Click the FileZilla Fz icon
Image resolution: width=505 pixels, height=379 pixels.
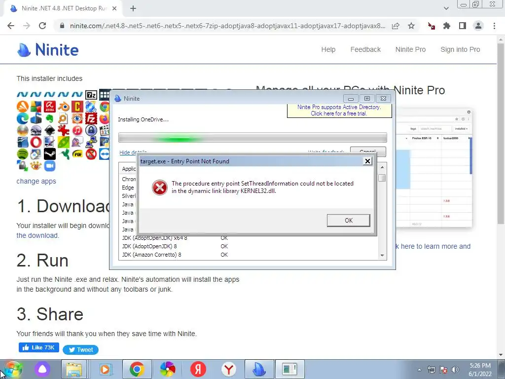tap(91, 118)
